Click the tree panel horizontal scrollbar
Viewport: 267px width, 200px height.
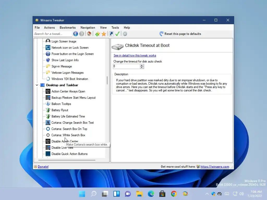67,160
